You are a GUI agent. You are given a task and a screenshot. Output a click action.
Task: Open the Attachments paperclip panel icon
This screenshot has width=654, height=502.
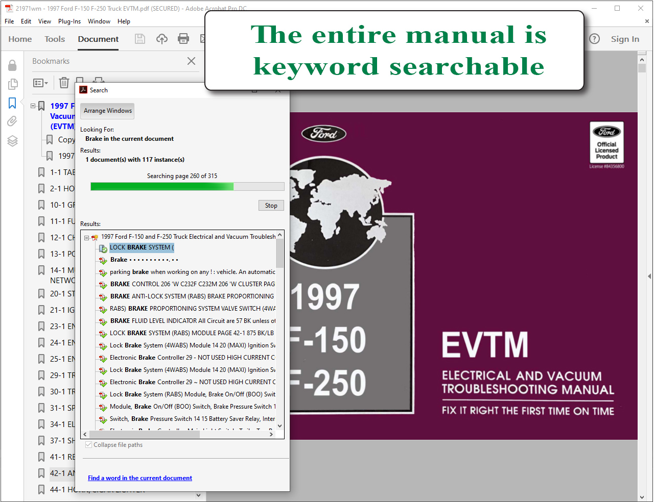pyautogui.click(x=12, y=121)
